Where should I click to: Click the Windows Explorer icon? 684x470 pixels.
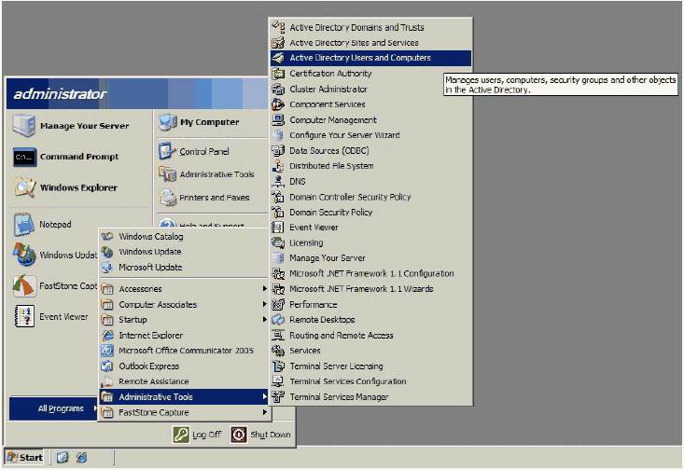(x=24, y=187)
